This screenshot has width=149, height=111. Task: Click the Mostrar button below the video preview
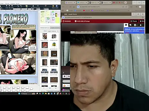coord(66,90)
